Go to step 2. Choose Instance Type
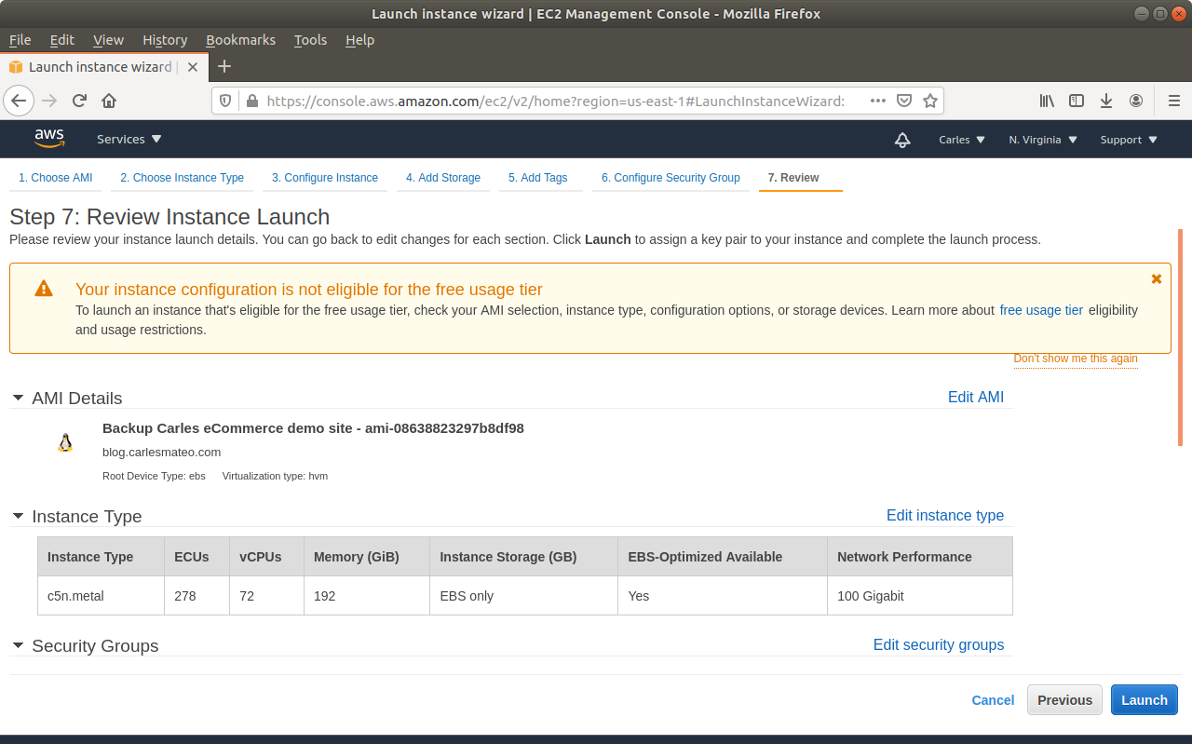Screen dimensions: 1192x744 coord(182,178)
